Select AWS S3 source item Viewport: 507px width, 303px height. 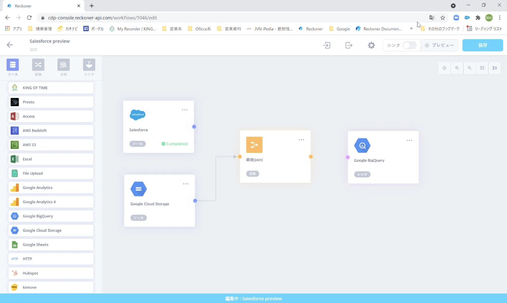click(51, 145)
